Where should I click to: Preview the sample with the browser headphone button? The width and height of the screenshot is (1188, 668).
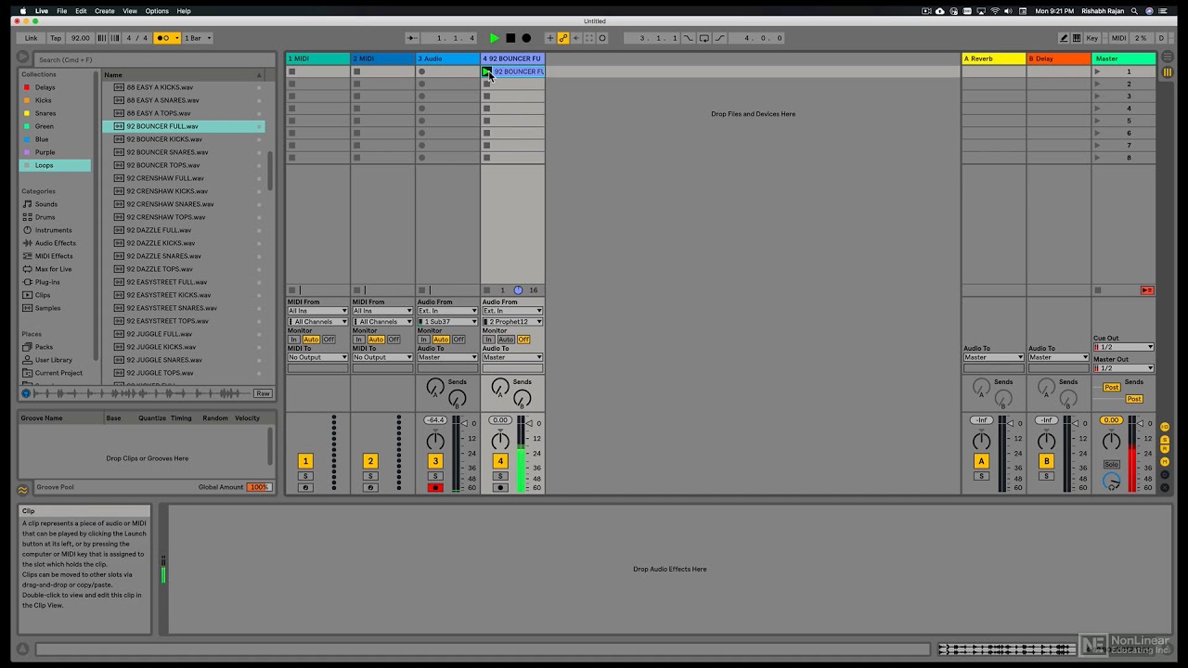click(x=26, y=393)
